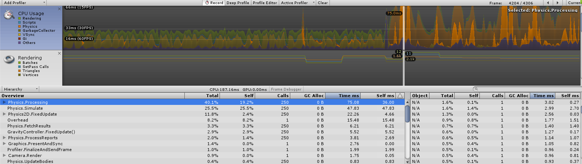Select the GravityController.FixedUpdate() row
The height and width of the screenshot is (164, 582).
click(202, 132)
